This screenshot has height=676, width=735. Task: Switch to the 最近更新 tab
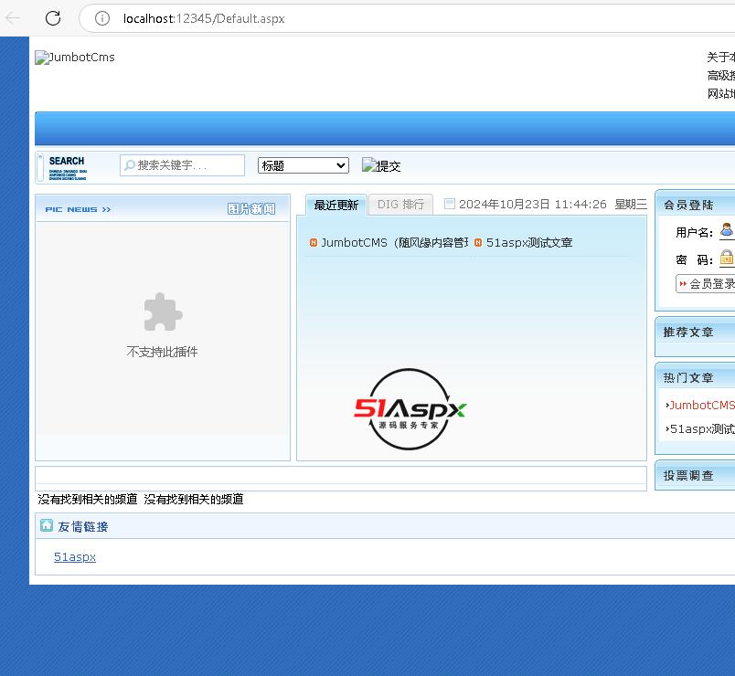tap(336, 205)
